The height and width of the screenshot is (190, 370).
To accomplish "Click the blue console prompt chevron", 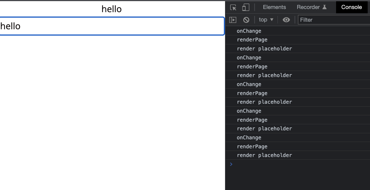I will click(231, 164).
